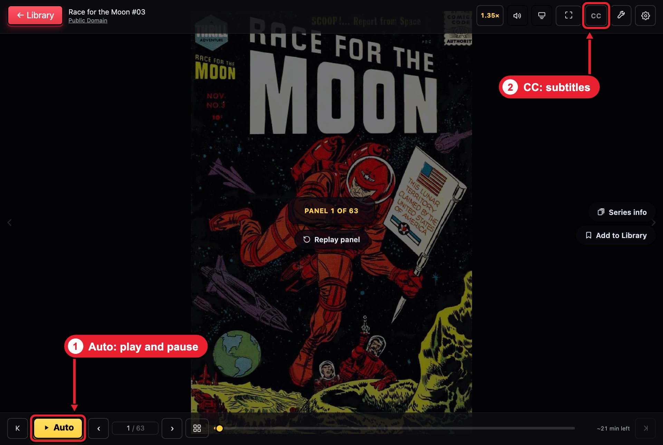Go back to the Library

point(35,15)
